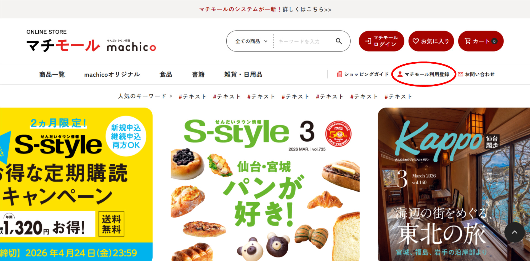Click the マチモールログイン login button
The image size is (530, 261).
click(381, 41)
